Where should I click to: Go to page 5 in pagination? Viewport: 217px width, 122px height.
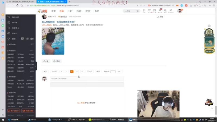(x=77, y=72)
